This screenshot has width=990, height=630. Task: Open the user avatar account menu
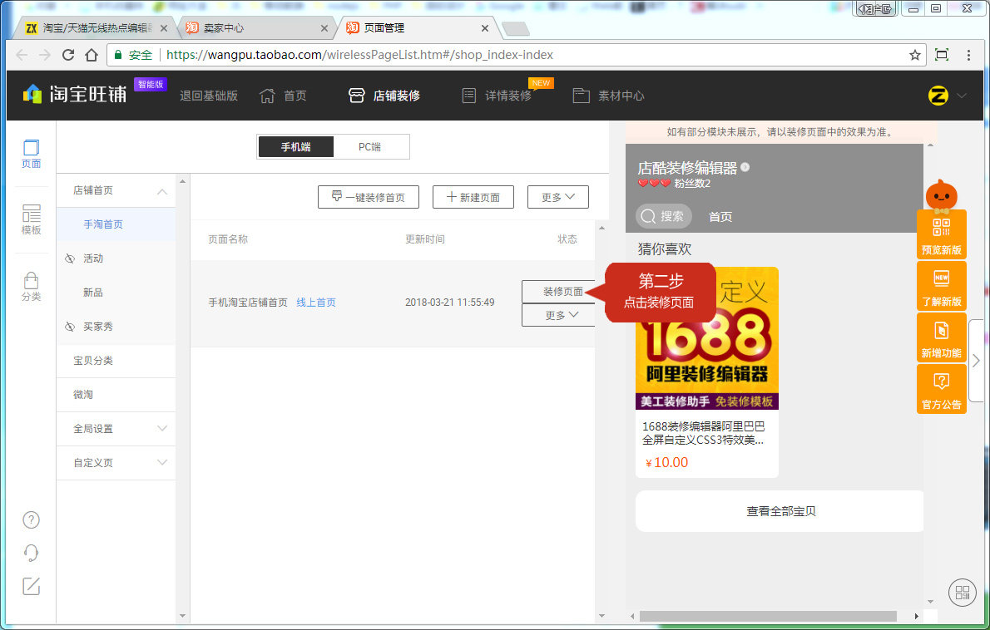coord(938,96)
